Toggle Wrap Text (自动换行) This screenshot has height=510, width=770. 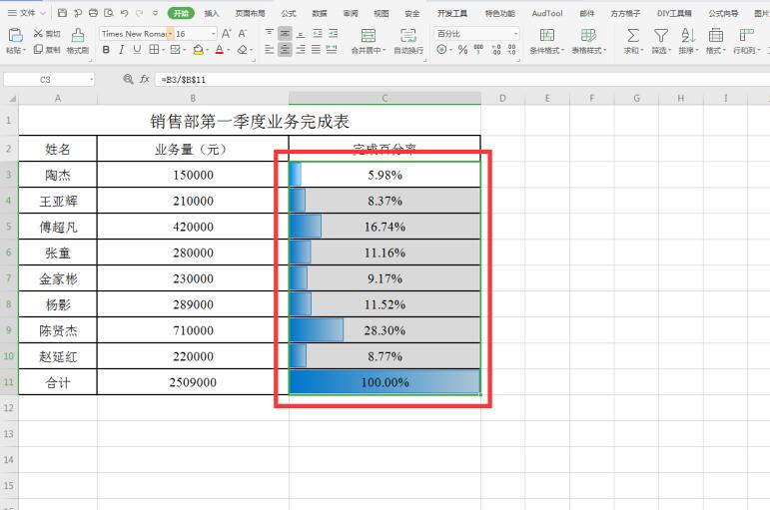click(407, 40)
